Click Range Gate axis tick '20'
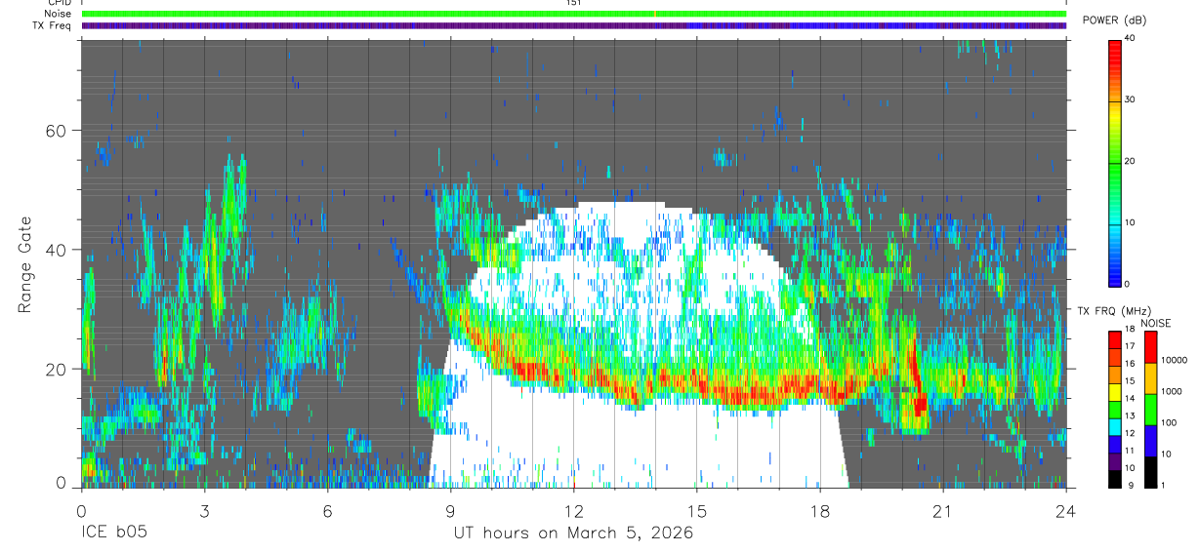The width and height of the screenshot is (1199, 553). pos(57,370)
